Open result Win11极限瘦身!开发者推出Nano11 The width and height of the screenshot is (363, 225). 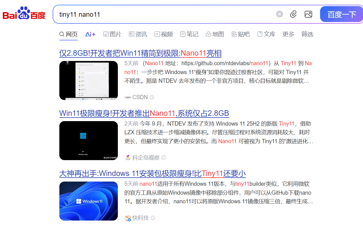(x=144, y=113)
